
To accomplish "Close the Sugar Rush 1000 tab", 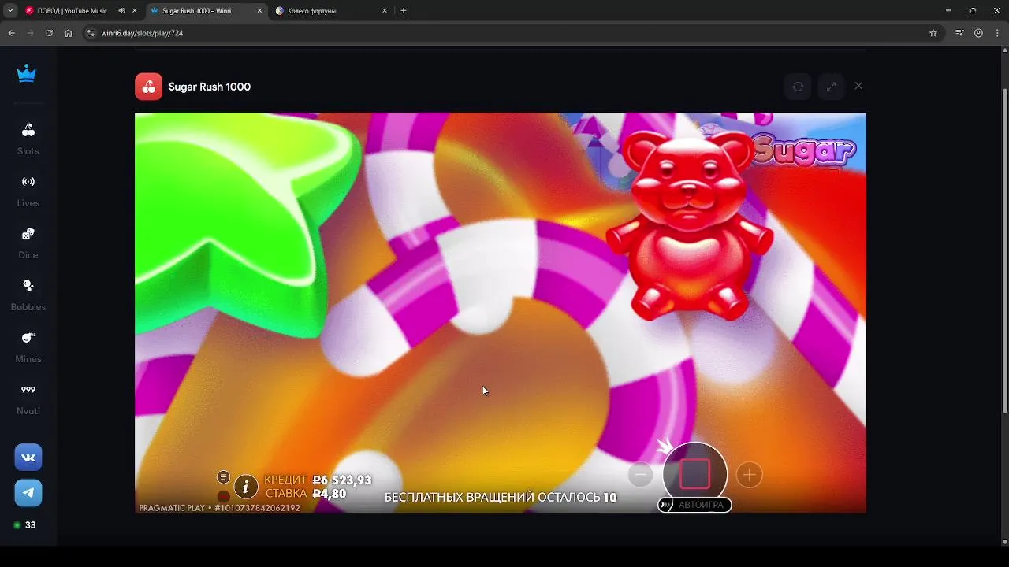I will pos(259,11).
